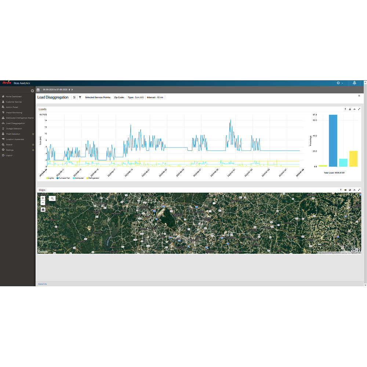This screenshot has width=367, height=367.
Task: Select the Outage Detection lightbulb icon
Action: 3,128
